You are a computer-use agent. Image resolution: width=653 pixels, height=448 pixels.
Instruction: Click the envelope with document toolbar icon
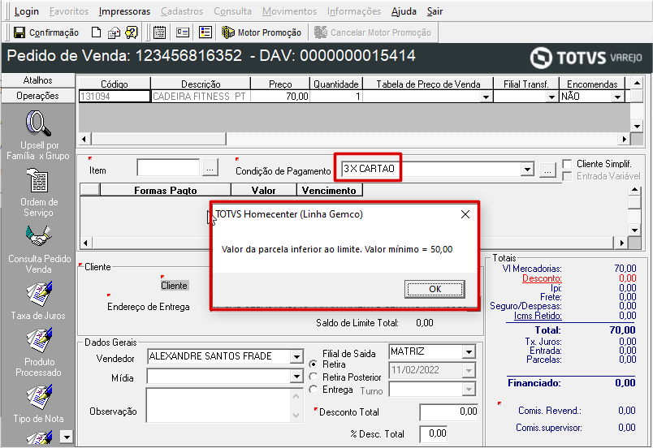point(114,32)
